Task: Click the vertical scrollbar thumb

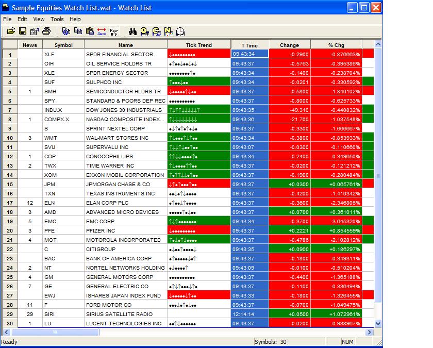Action: (378, 176)
